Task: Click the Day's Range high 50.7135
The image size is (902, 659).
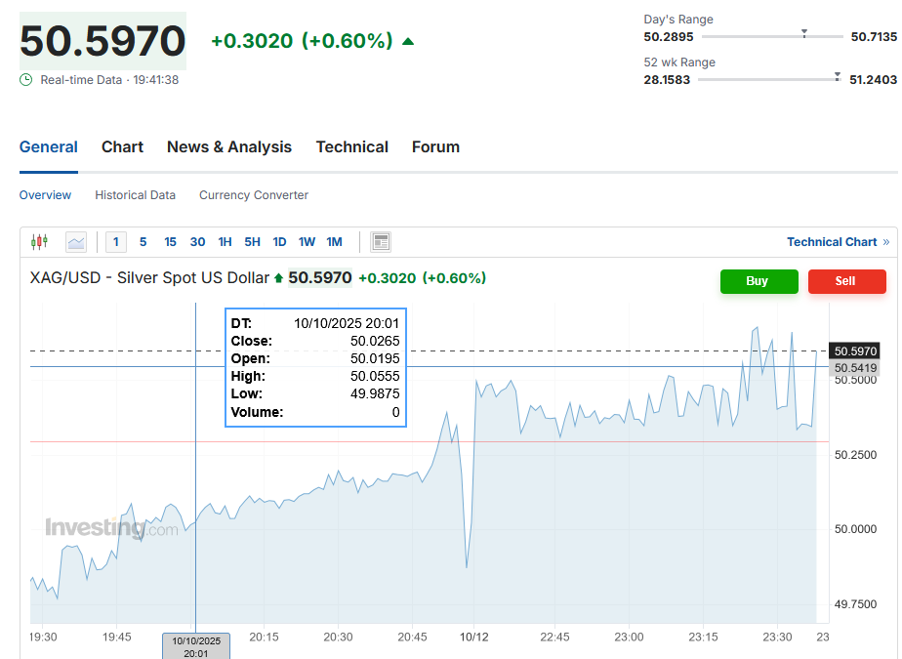Action: (x=874, y=37)
